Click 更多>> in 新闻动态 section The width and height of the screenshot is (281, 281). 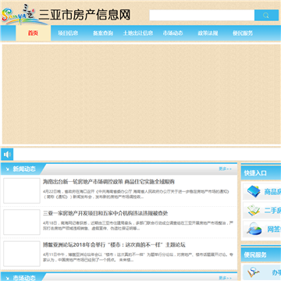pos(225,169)
